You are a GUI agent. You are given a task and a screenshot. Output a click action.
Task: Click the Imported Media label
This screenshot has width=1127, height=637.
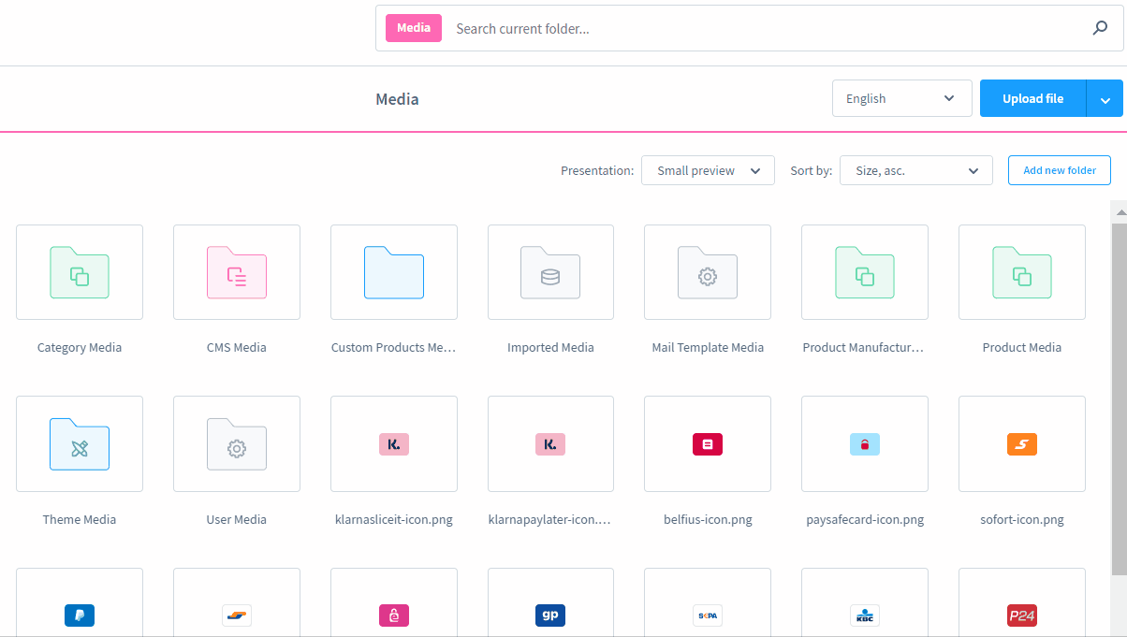click(550, 347)
